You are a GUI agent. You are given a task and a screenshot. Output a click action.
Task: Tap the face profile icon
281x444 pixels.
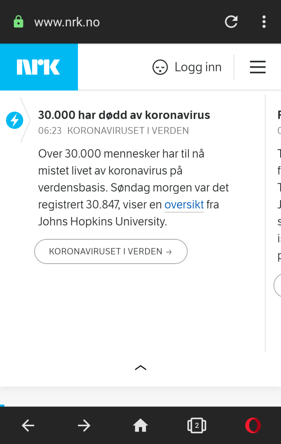coord(160,67)
